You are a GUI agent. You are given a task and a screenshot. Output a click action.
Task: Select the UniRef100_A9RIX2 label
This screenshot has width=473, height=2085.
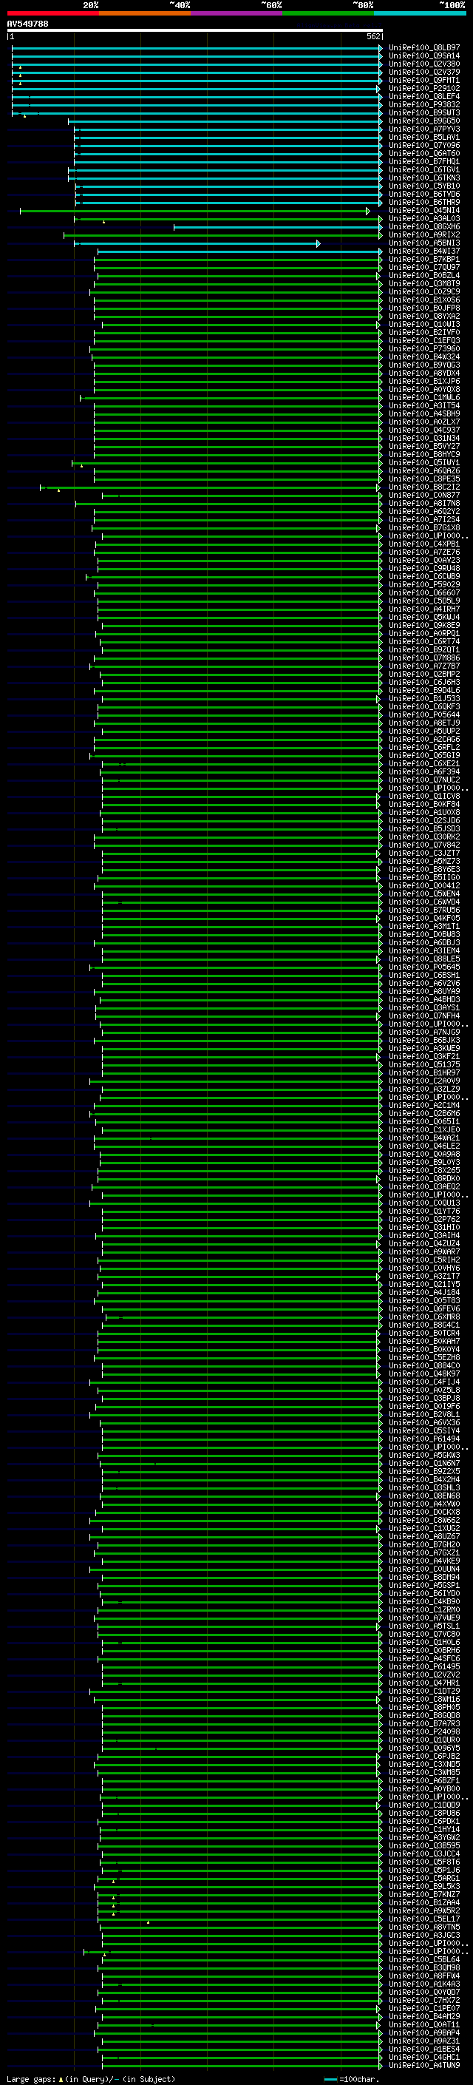tap(423, 234)
